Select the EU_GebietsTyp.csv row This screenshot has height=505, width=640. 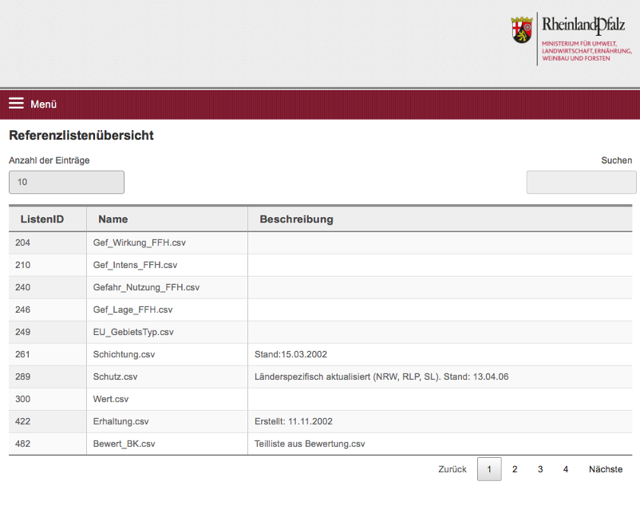coord(133,332)
